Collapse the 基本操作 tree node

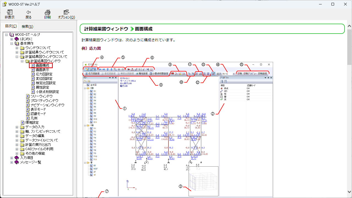(12, 43)
